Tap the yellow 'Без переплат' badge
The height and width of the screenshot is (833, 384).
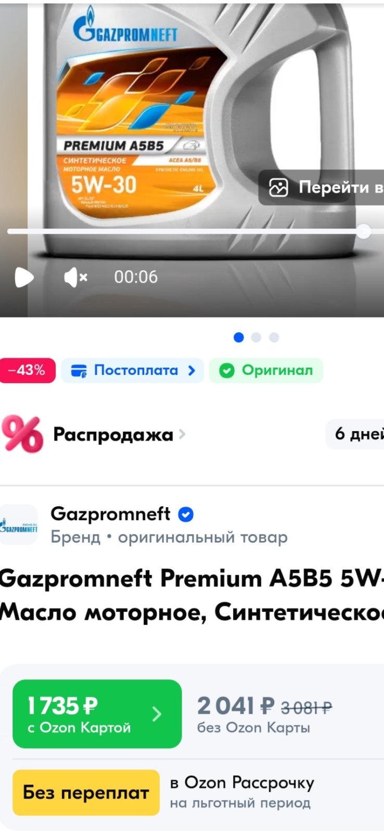click(86, 792)
